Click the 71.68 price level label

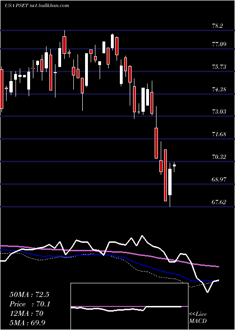click(x=219, y=134)
